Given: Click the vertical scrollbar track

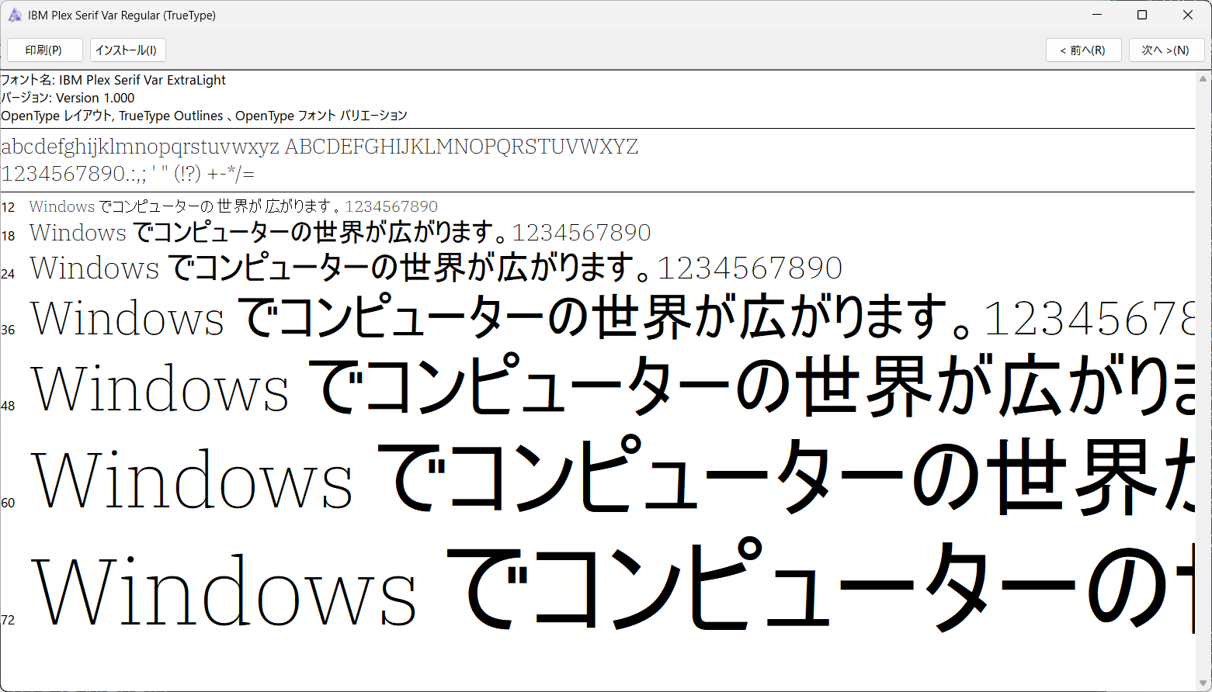Looking at the screenshot, I should 1203,381.
